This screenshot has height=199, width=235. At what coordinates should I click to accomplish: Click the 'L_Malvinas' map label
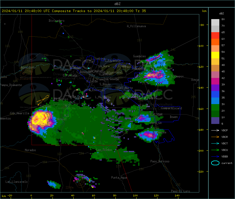pos(103,97)
